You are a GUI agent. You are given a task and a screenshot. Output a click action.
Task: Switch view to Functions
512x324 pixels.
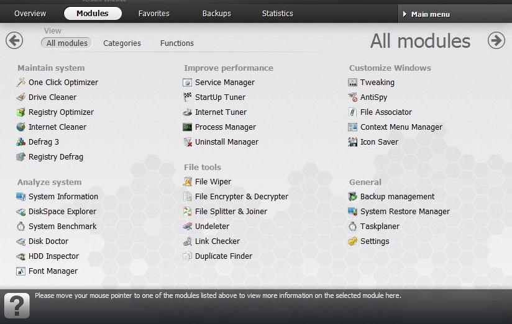coord(177,43)
